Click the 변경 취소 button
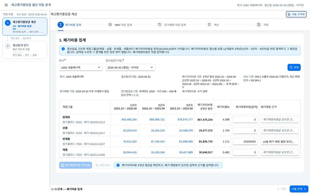Viewport: 310px width, 193px height. tap(103, 165)
